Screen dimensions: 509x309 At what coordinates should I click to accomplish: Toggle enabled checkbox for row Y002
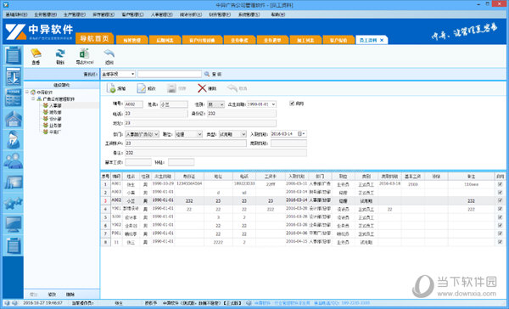point(500,225)
